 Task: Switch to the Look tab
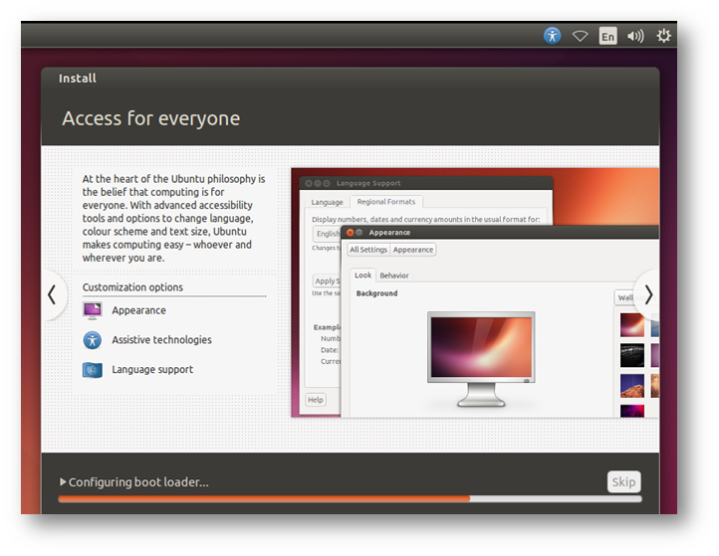(362, 276)
